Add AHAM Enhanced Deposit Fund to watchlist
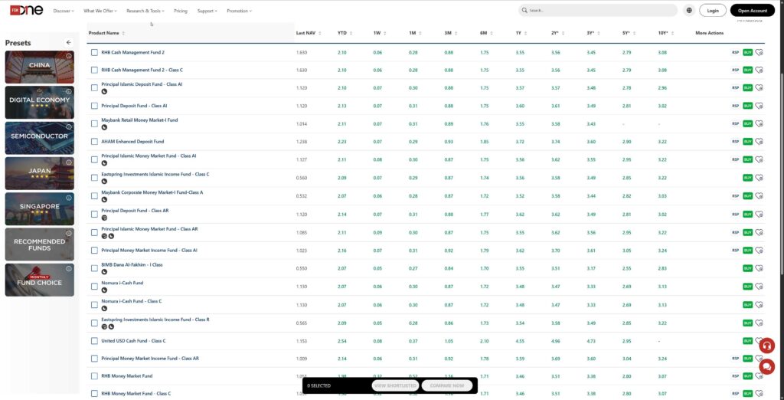The width and height of the screenshot is (784, 400). pyautogui.click(x=759, y=142)
